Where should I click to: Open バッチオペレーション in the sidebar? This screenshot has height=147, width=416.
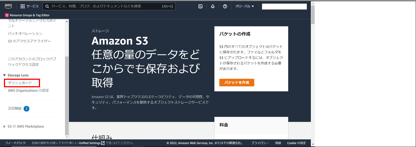click(x=25, y=33)
